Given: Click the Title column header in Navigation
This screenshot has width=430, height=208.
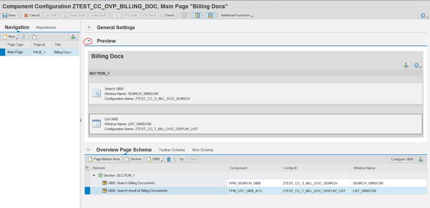Looking at the screenshot, I should click(x=66, y=44).
